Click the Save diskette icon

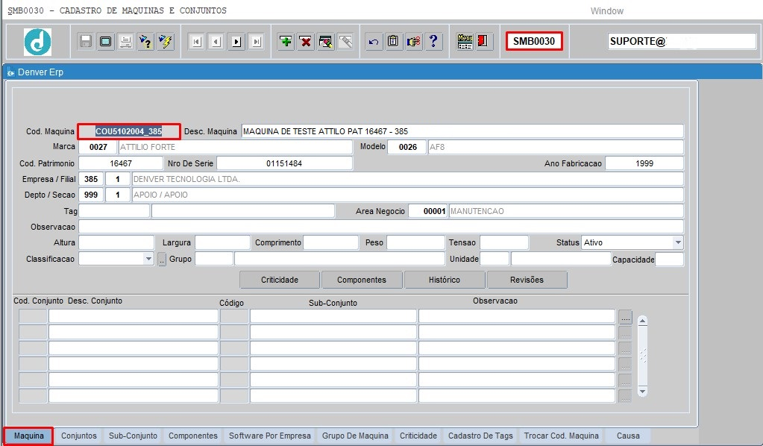(86, 42)
